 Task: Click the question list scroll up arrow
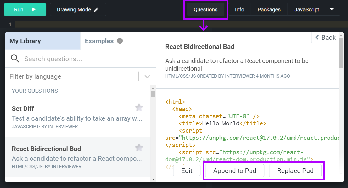[x=153, y=88]
